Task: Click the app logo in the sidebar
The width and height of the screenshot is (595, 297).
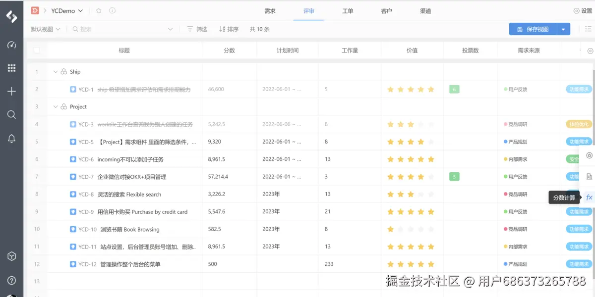Action: pyautogui.click(x=11, y=16)
